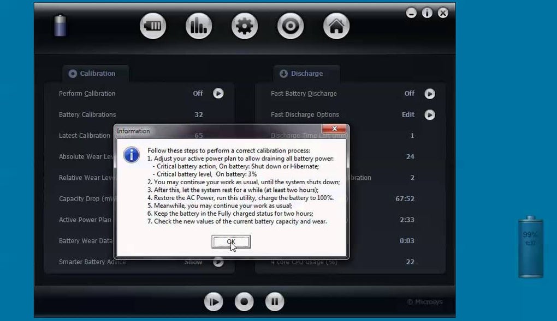Open the Fast Discharge Options arrow control

pyautogui.click(x=430, y=114)
